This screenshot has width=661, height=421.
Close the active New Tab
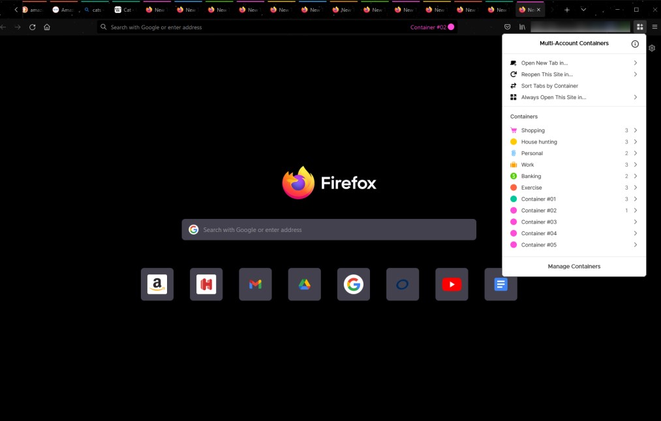(538, 10)
